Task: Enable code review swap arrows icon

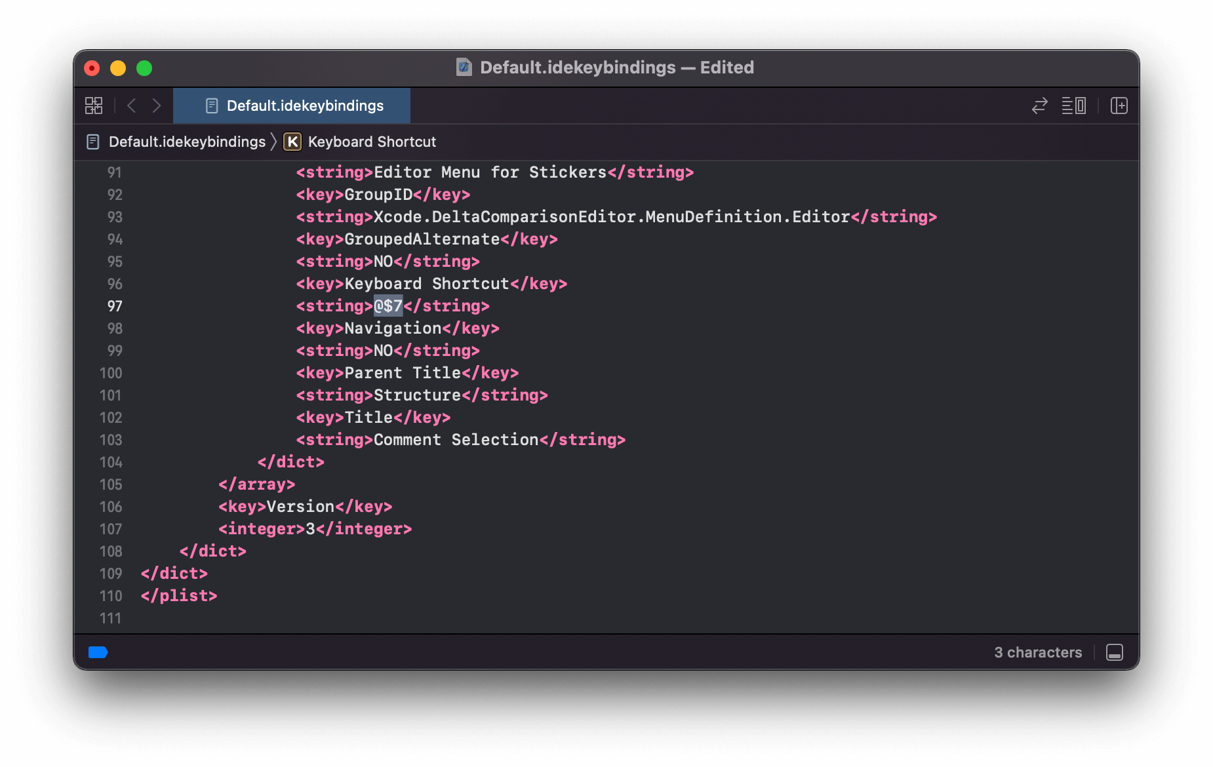Action: pos(1039,106)
